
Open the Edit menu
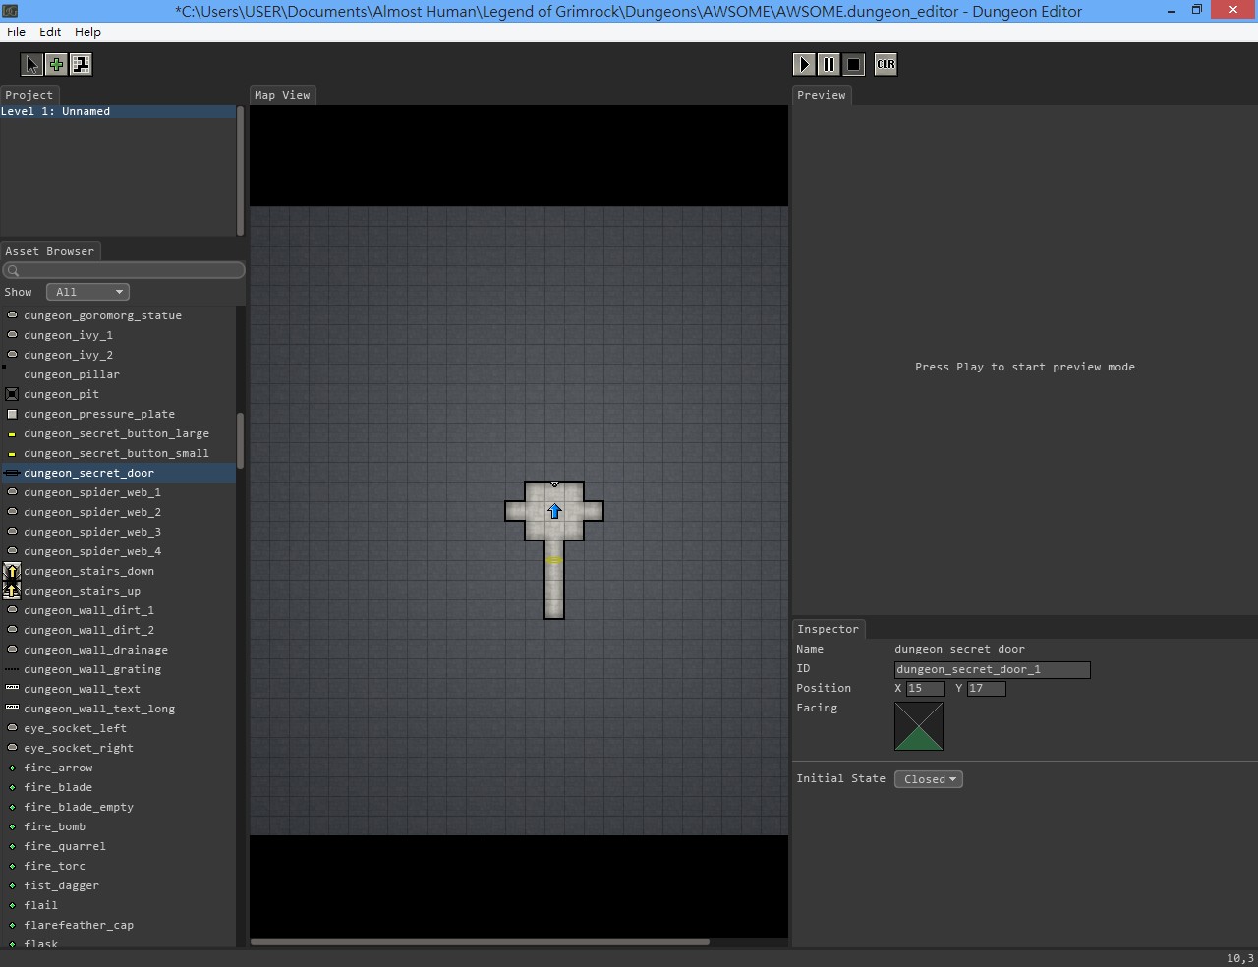coord(50,31)
